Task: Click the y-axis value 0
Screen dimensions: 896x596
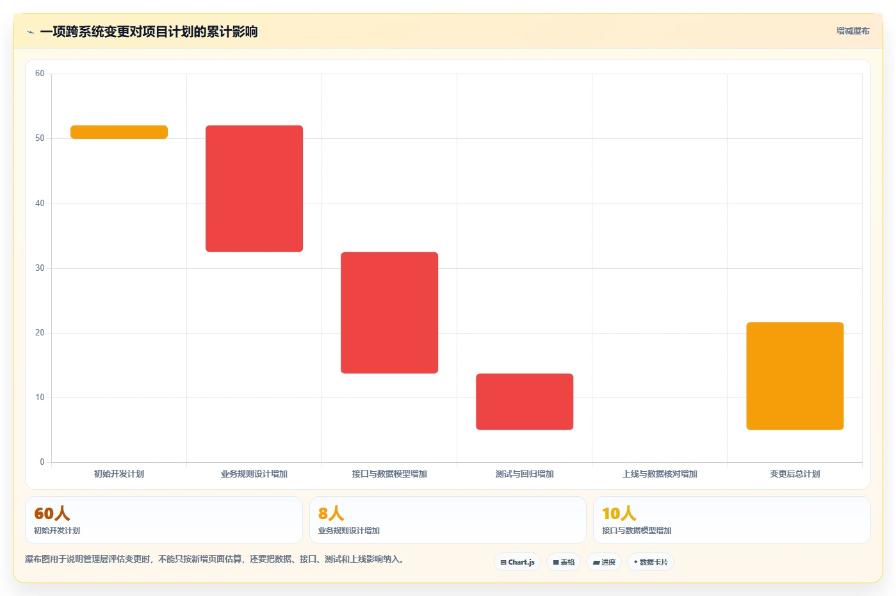Action: [x=42, y=462]
